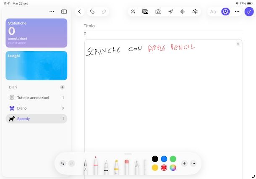Open the entry more options menu
Image resolution: width=256 pixels, height=179 pixels.
(x=237, y=12)
